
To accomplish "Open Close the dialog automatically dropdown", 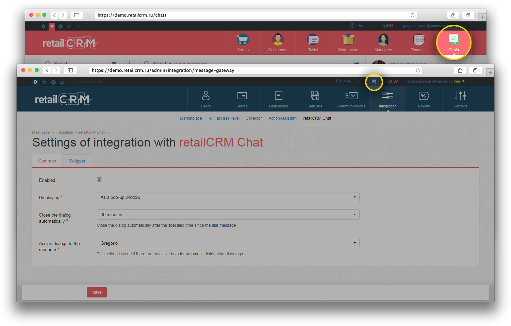I will (x=228, y=215).
